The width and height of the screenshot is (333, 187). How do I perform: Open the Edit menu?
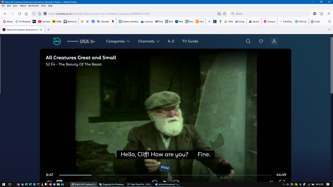[x=9, y=6]
